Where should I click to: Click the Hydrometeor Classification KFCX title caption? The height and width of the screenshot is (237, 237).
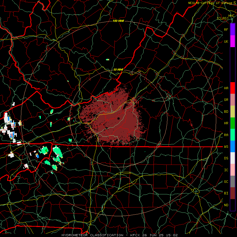tap(120, 235)
